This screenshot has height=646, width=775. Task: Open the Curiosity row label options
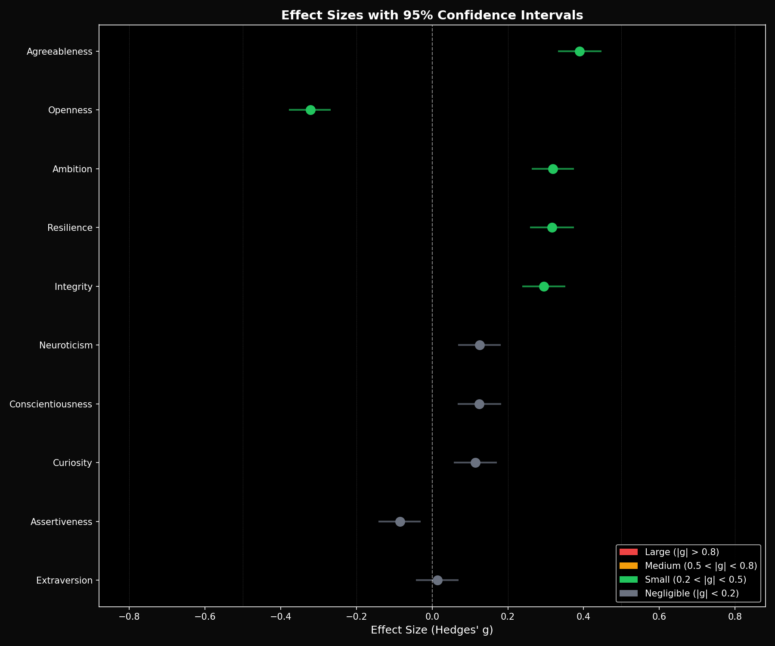(72, 463)
